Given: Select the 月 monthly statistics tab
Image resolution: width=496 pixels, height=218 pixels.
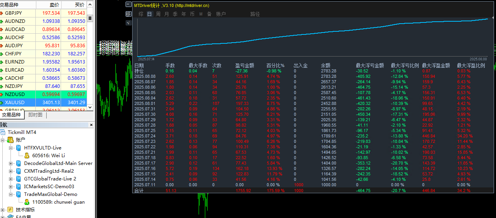Looking at the screenshot, I should point(167,14).
